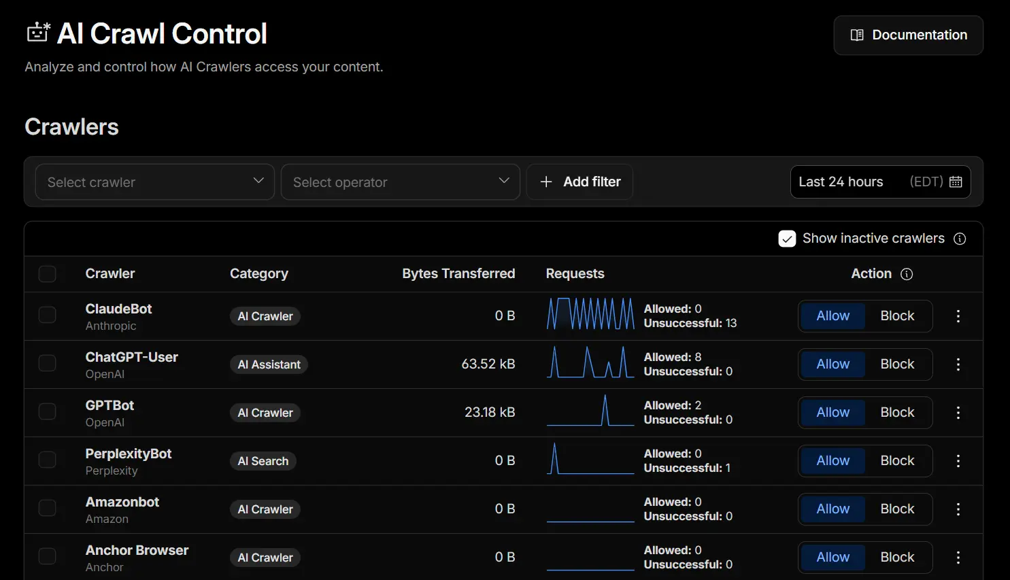Click the AI Search category badge
The height and width of the screenshot is (580, 1010).
pyautogui.click(x=263, y=461)
